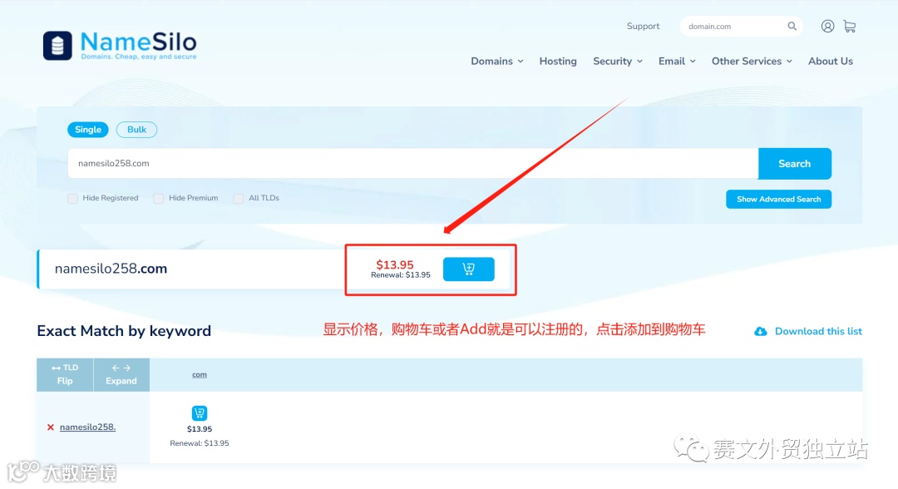Click the TLD Flip button
The width and height of the screenshot is (898, 489).
pos(65,374)
